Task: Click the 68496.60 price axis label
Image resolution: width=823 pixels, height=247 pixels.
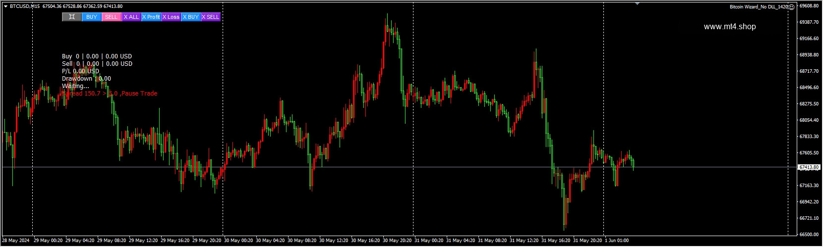Action: pyautogui.click(x=809, y=88)
